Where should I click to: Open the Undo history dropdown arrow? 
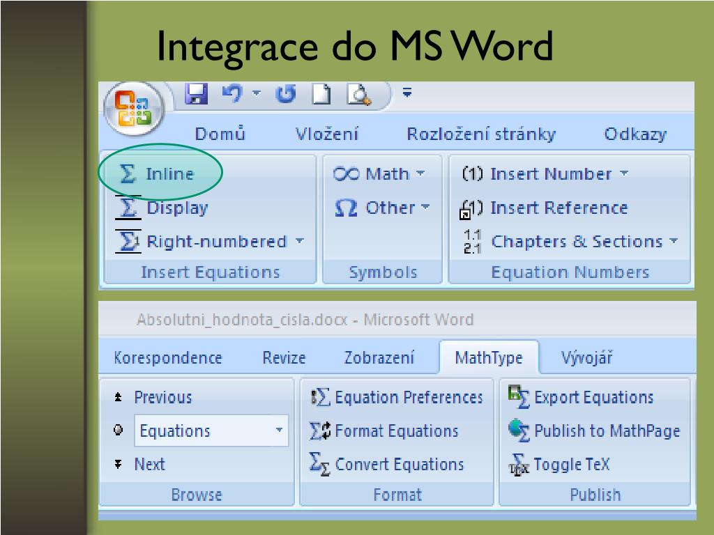coord(257,93)
